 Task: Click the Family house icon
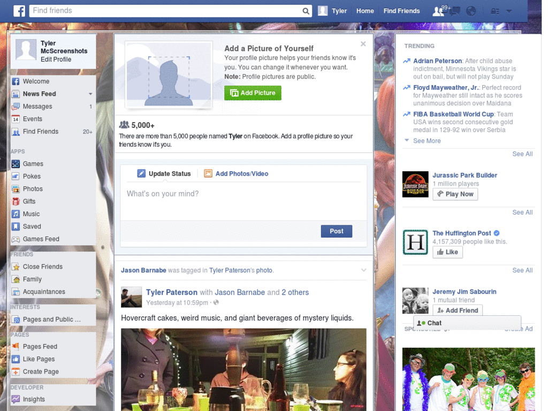(x=16, y=279)
